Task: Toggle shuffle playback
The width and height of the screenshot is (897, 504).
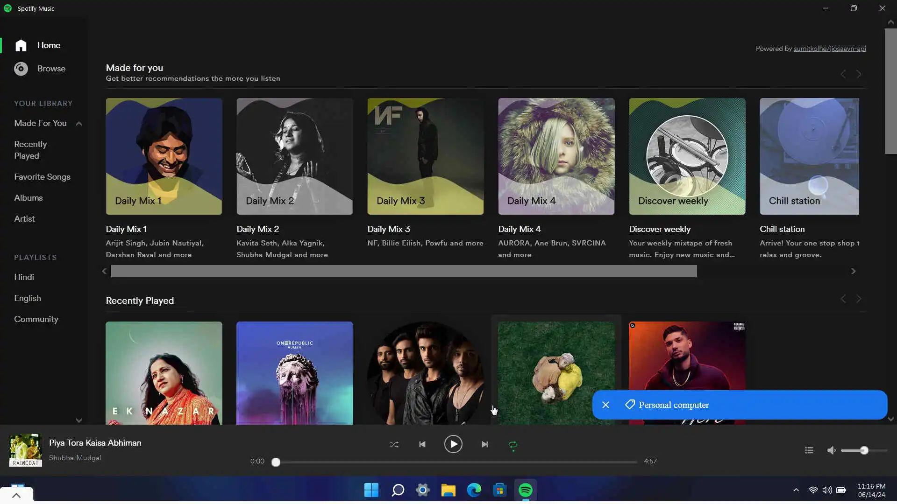Action: click(394, 444)
